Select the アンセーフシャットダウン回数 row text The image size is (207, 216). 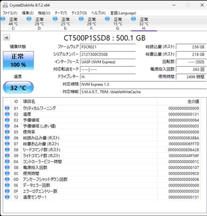pyautogui.click(x=45, y=180)
